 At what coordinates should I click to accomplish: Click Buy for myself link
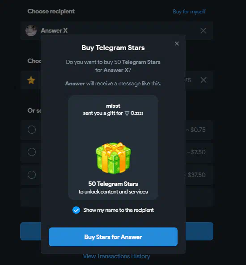point(189,12)
